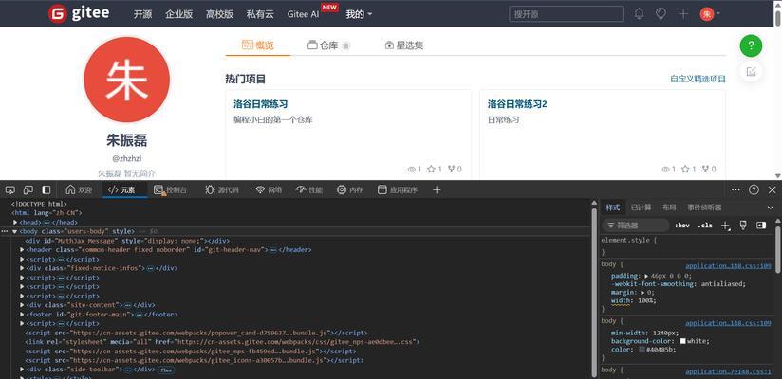This screenshot has width=782, height=379.
Task: Click the large 朱 profile avatar
Action: click(x=126, y=80)
